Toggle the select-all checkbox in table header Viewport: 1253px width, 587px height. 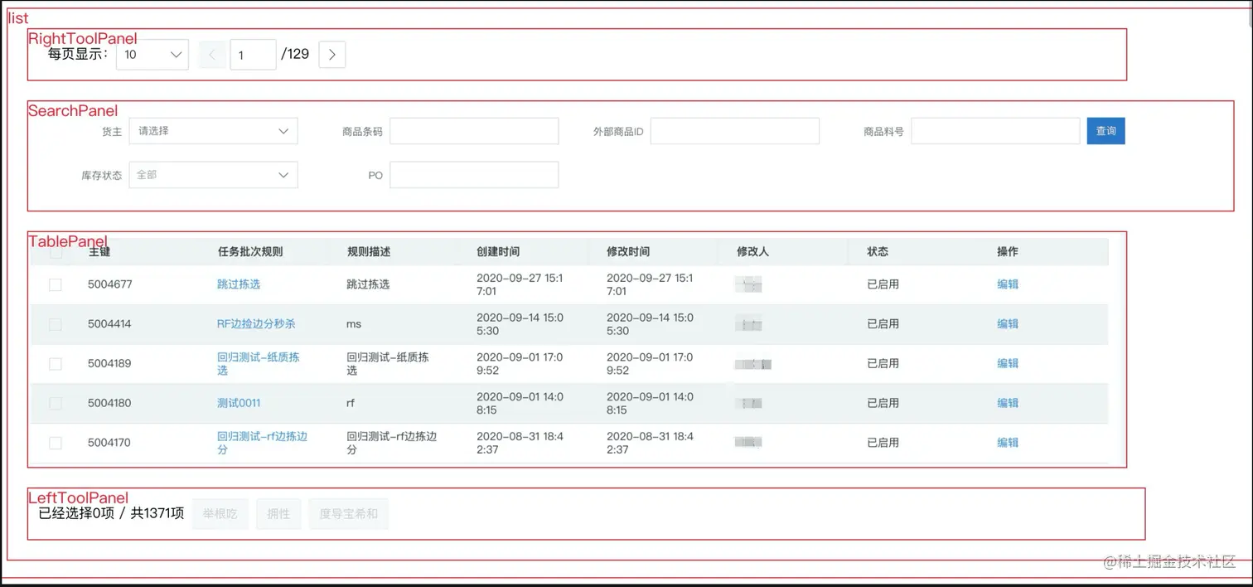point(56,252)
